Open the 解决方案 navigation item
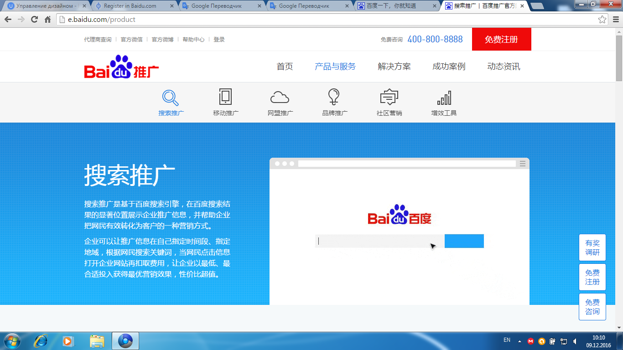This screenshot has height=350, width=623. point(394,67)
